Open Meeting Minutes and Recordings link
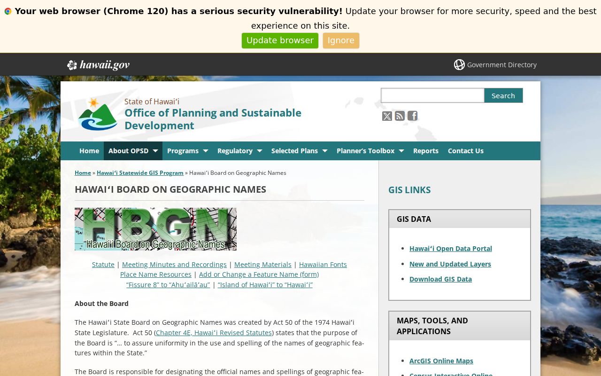601x376 pixels. tap(174, 265)
